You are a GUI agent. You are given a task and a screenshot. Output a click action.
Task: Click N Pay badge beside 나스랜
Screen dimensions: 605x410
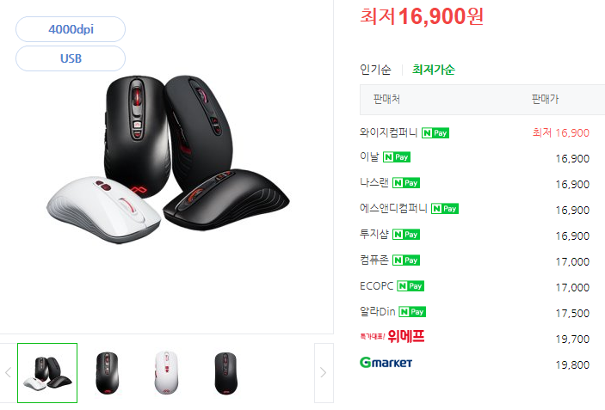(406, 182)
